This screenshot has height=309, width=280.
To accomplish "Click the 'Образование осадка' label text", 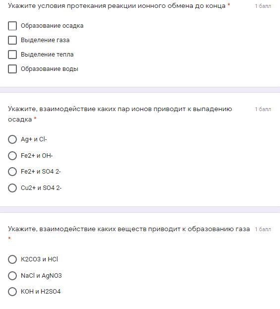I will 52,26.
